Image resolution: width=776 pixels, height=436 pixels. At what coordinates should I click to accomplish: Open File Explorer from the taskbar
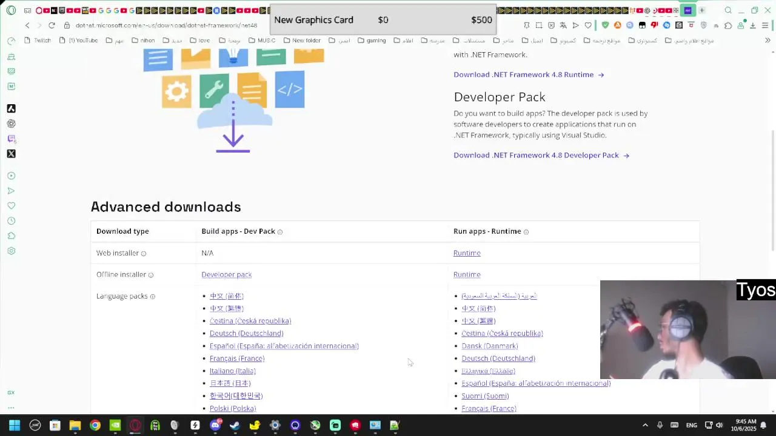[x=75, y=425]
